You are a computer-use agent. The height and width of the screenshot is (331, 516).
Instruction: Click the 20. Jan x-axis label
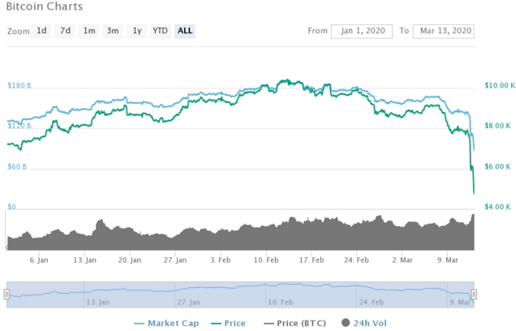coord(130,260)
